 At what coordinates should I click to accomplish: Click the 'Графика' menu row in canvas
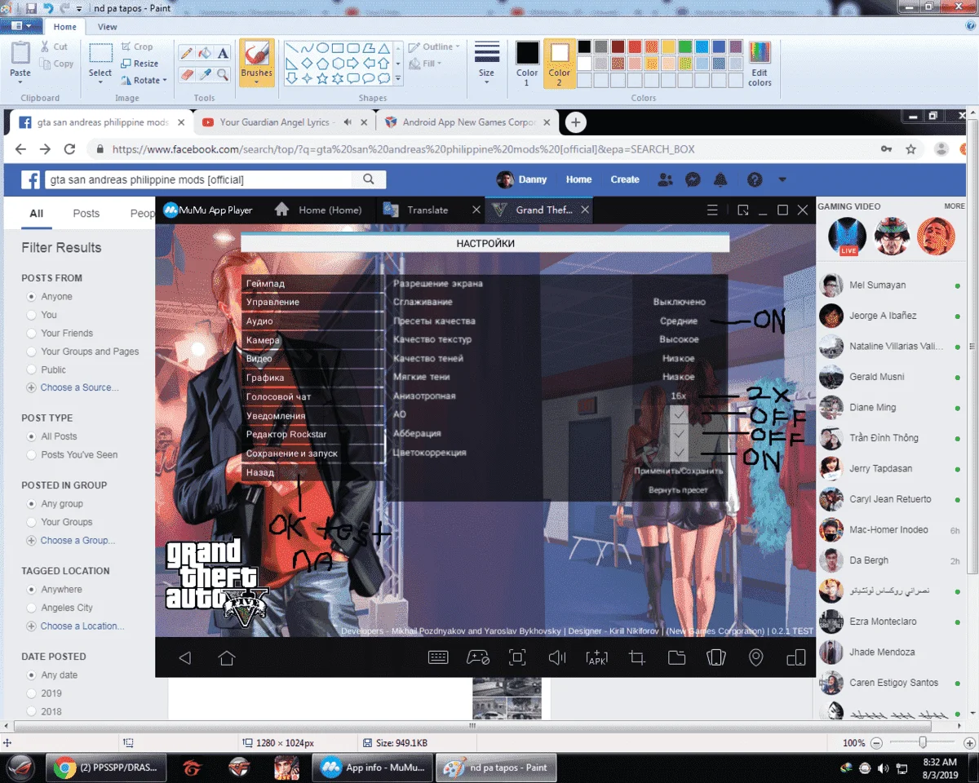pos(312,378)
